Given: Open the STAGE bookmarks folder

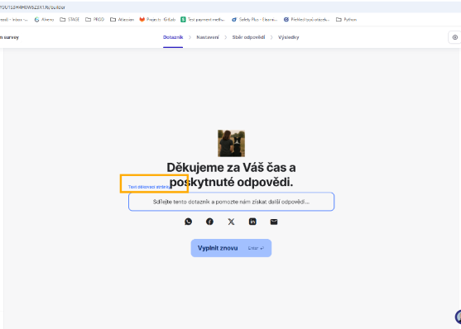Looking at the screenshot, I should pos(70,19).
